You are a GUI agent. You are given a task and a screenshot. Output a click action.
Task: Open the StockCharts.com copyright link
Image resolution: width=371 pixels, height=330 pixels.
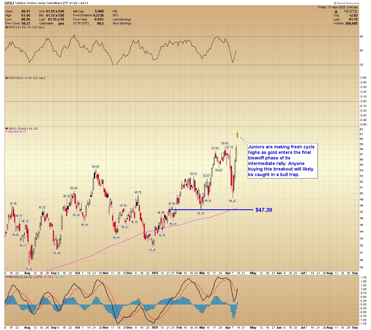[x=346, y=3]
